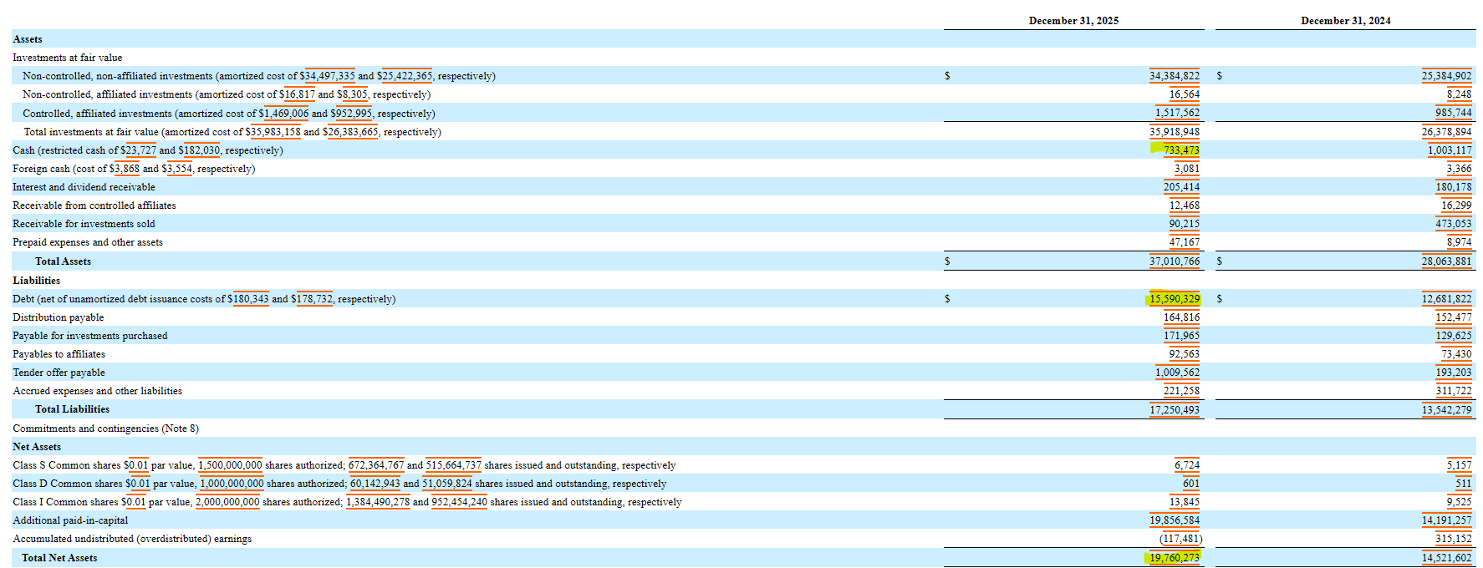
Task: Click the highlighted debt value 15,590,329
Action: (x=1174, y=299)
